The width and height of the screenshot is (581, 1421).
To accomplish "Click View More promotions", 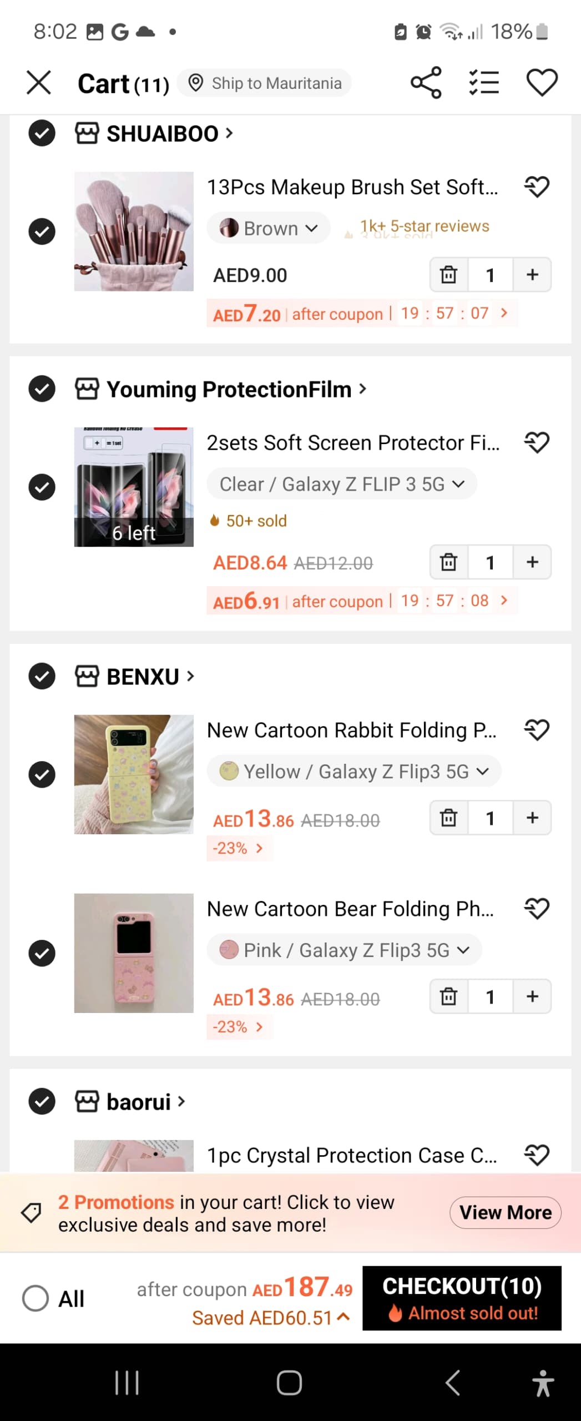I will coord(506,1212).
